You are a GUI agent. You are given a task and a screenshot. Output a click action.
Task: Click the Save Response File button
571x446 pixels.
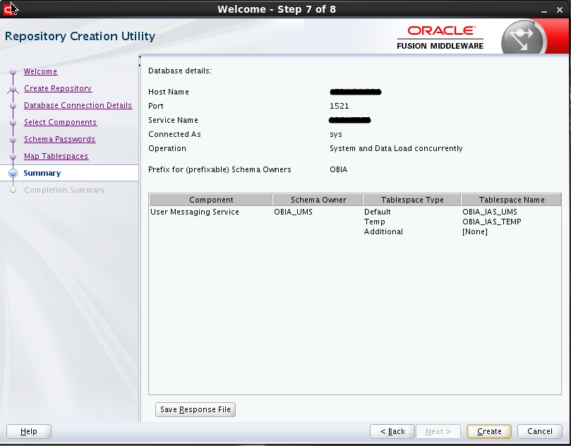[x=196, y=409]
